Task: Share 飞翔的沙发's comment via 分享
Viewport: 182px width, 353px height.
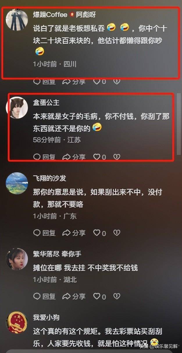Action: coord(74,233)
